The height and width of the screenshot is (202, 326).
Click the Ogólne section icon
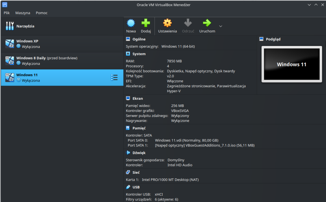tap(128, 39)
